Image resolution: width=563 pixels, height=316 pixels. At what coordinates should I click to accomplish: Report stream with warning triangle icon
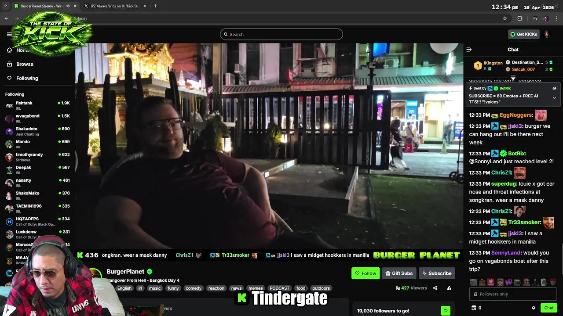point(449,288)
